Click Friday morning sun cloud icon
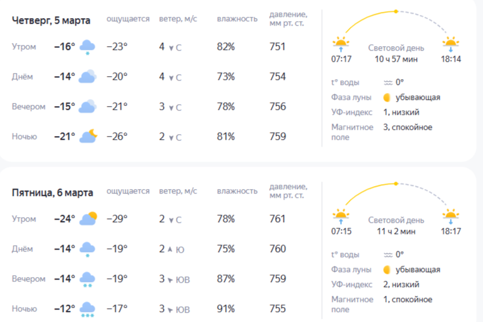This screenshot has height=322, width=483. (88, 219)
